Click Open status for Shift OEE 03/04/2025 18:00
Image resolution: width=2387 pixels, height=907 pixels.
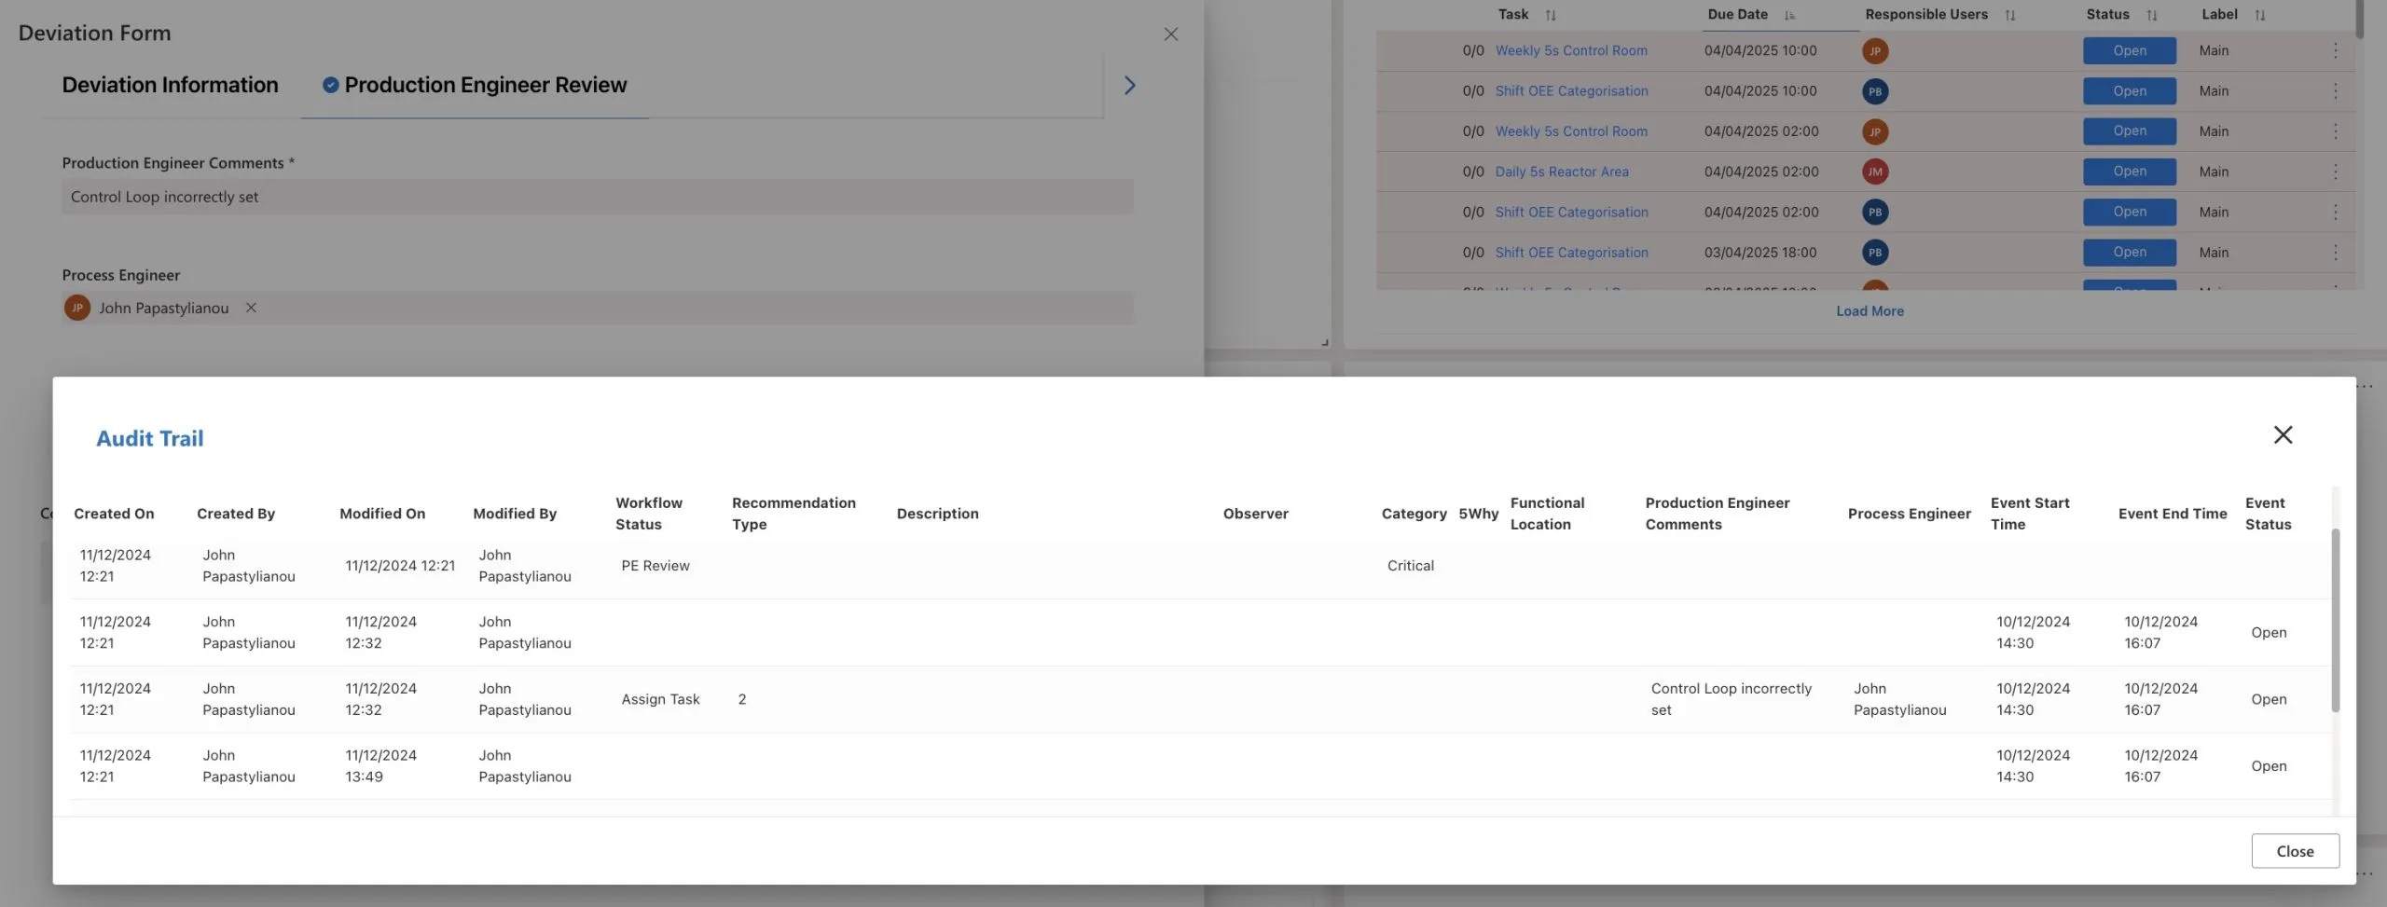coord(2130,252)
